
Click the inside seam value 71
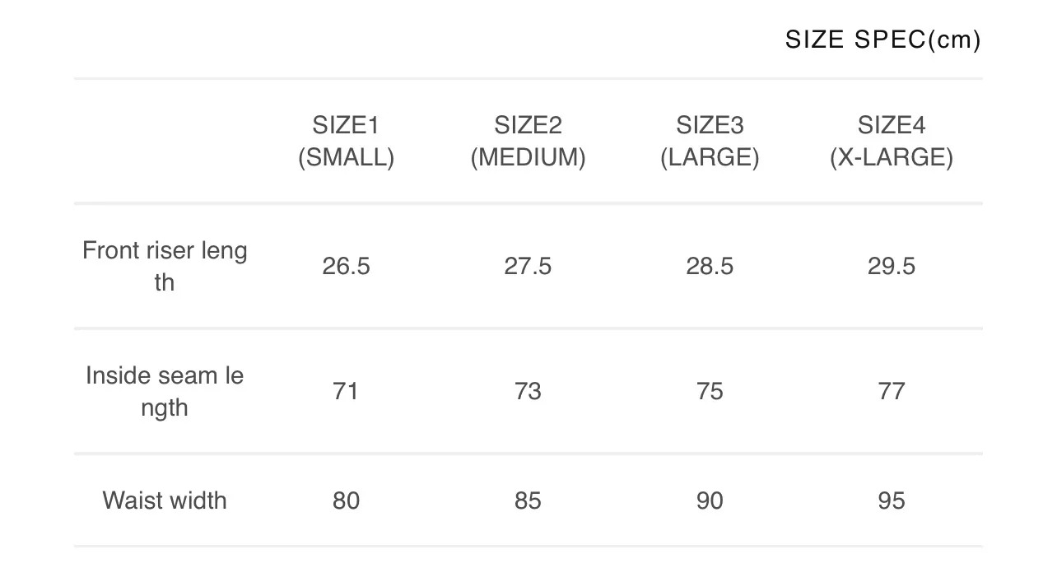click(x=346, y=391)
